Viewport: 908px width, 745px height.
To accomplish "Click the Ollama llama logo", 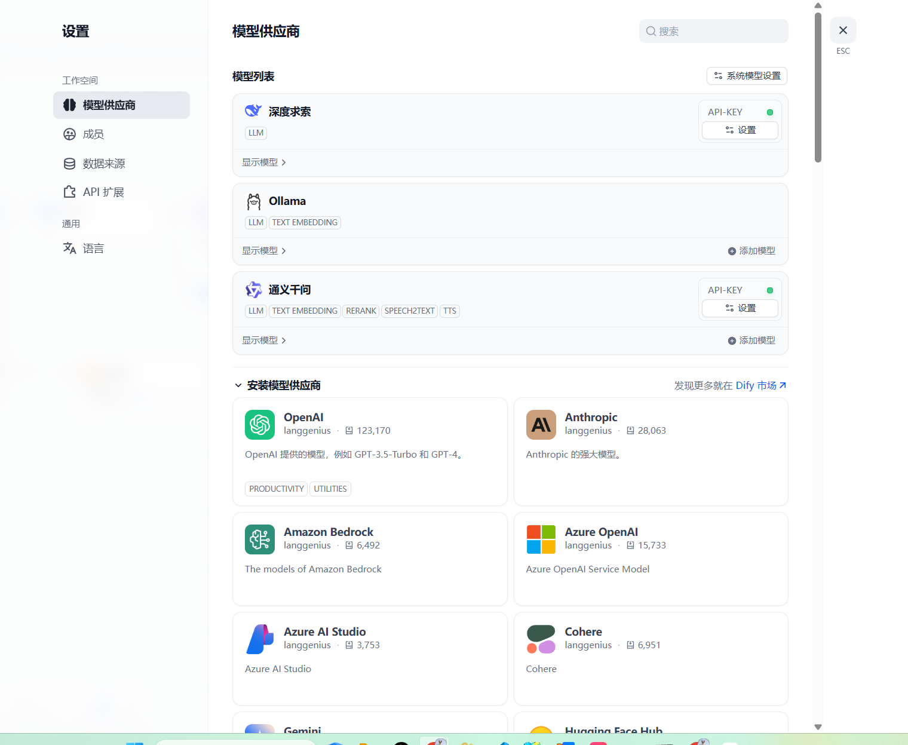I will pyautogui.click(x=254, y=201).
